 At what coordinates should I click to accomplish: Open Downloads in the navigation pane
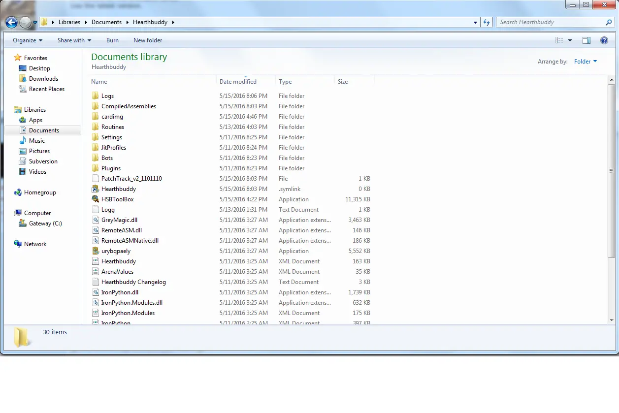coord(43,78)
